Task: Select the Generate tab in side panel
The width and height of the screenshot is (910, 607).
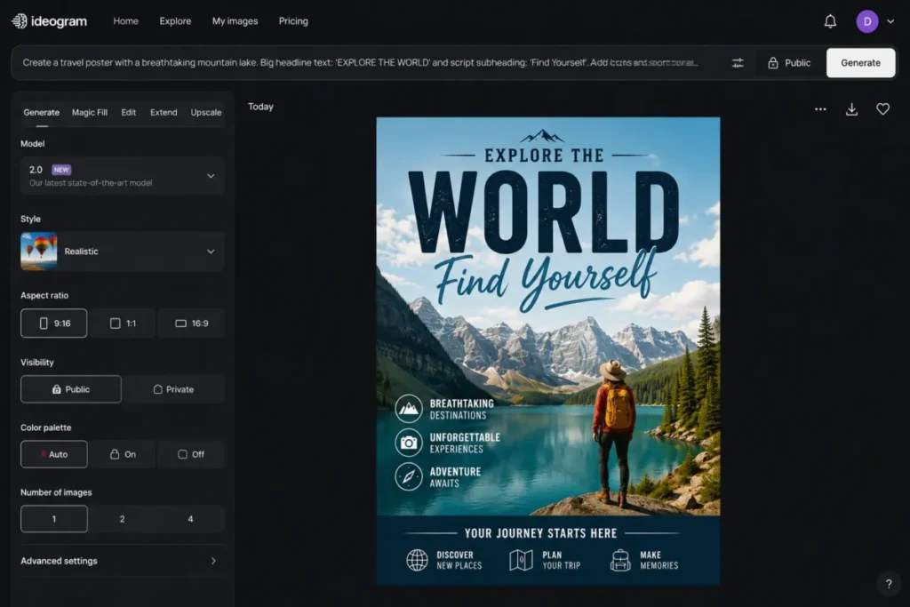Action: 41,113
